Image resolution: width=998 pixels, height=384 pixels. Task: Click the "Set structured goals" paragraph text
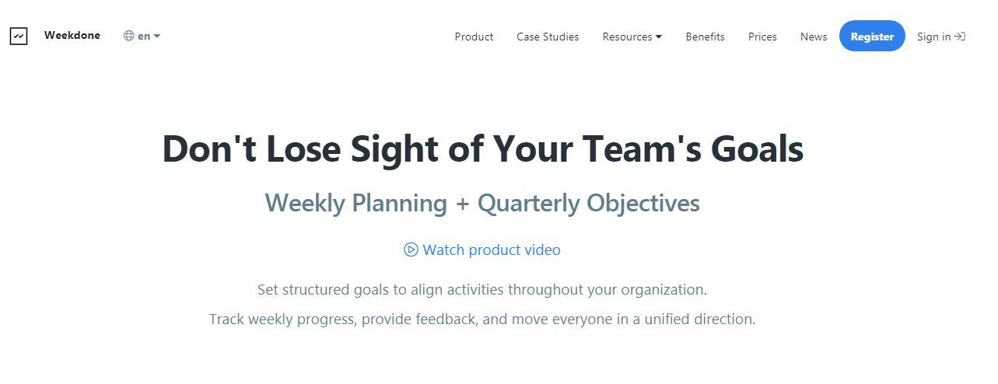click(482, 290)
